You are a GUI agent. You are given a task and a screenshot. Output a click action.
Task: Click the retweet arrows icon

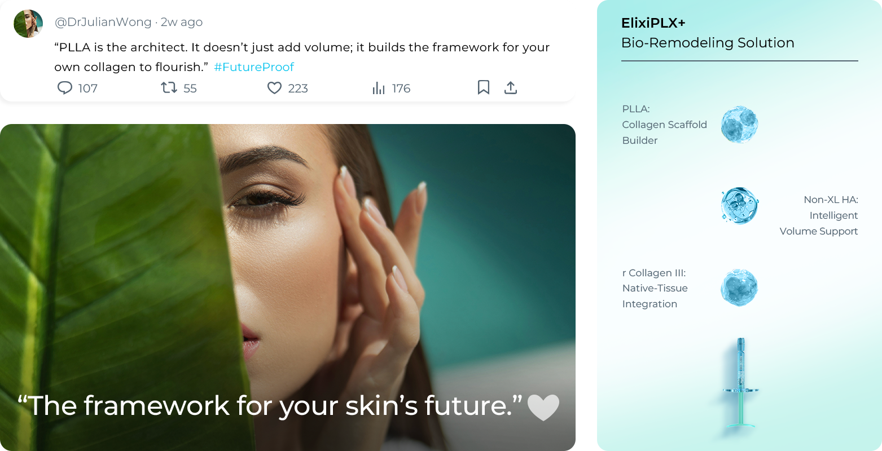tap(169, 87)
